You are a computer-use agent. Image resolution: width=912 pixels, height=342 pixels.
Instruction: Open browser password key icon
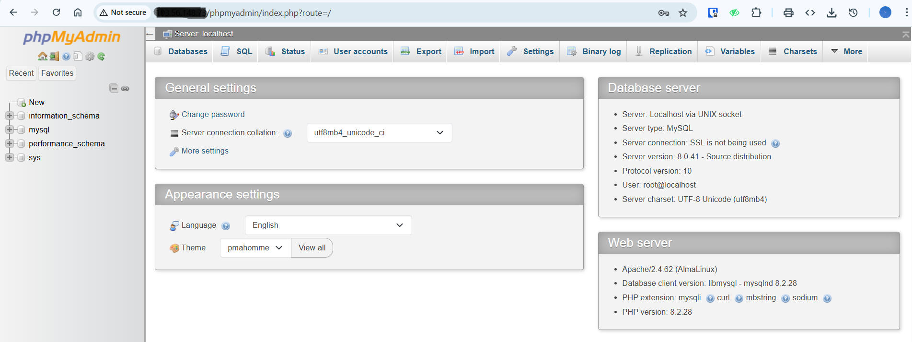pyautogui.click(x=664, y=13)
